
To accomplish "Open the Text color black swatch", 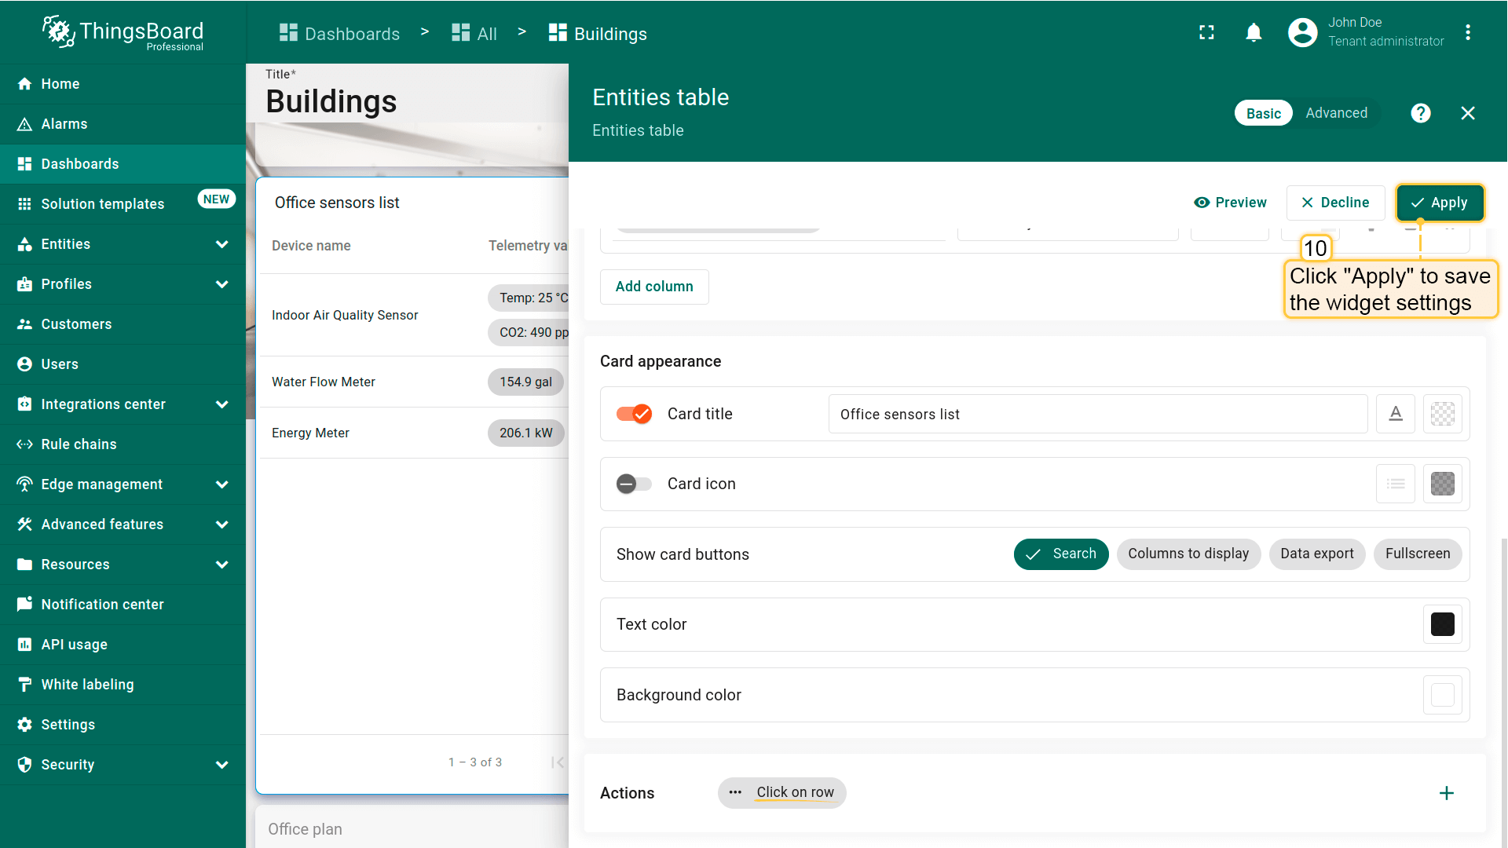I will (1442, 624).
